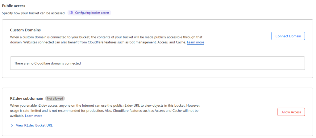Expand the chevron beside View R2.dev Bucket URL
The image size is (316, 138).
tap(12, 126)
